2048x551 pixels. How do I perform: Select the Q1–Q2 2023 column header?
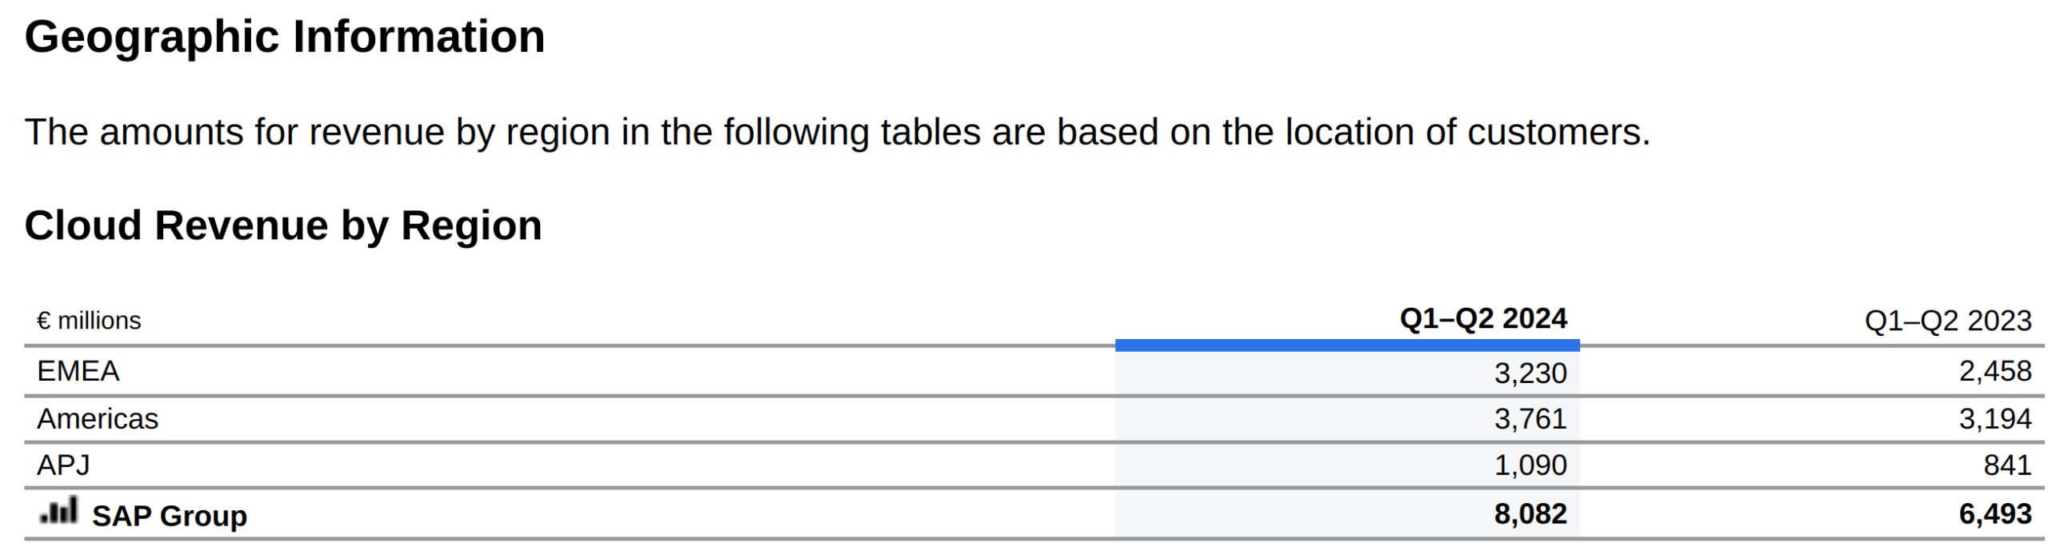1947,321
